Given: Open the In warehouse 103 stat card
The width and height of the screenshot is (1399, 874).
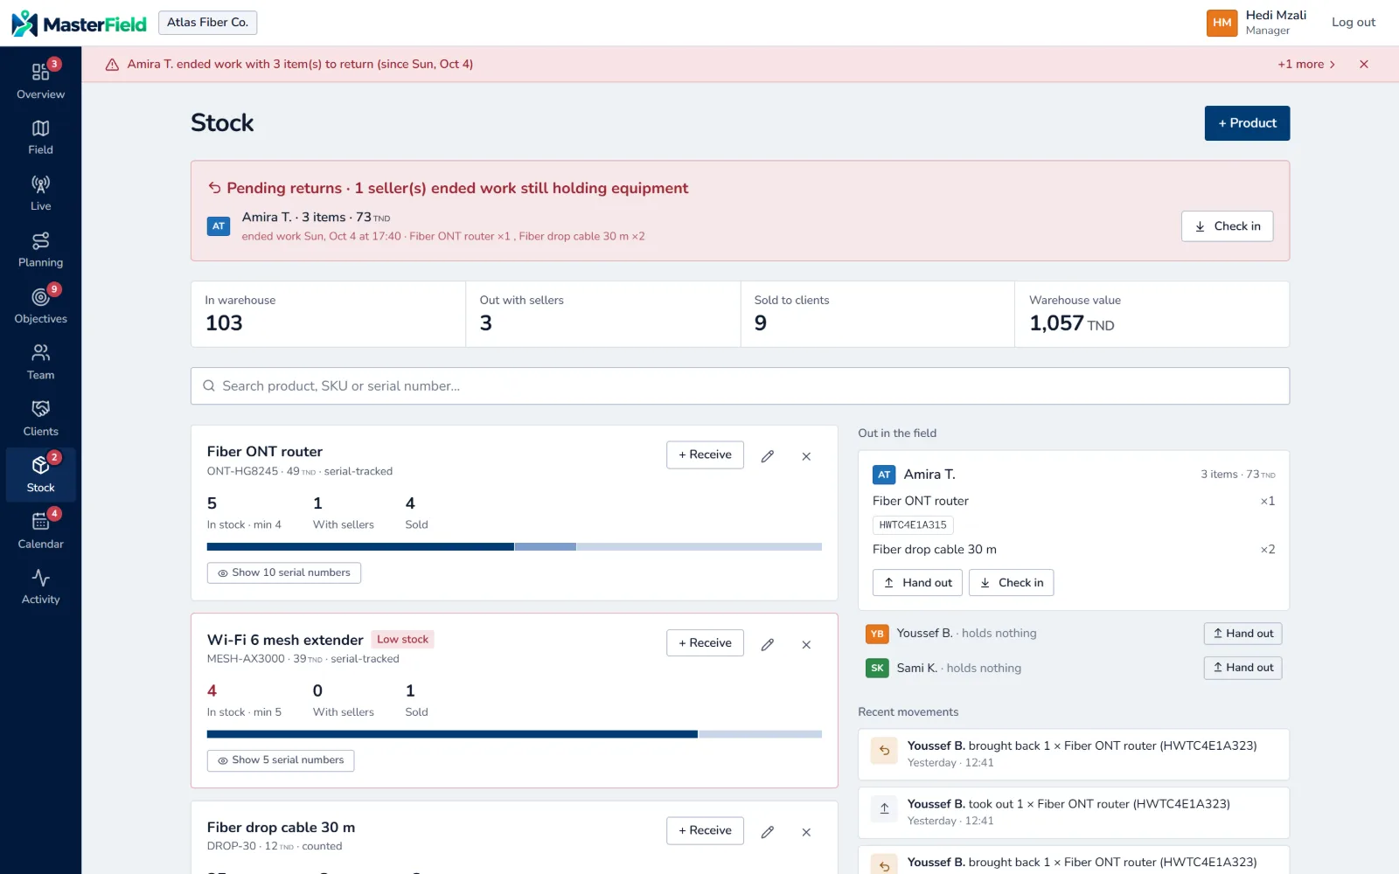Looking at the screenshot, I should (329, 314).
